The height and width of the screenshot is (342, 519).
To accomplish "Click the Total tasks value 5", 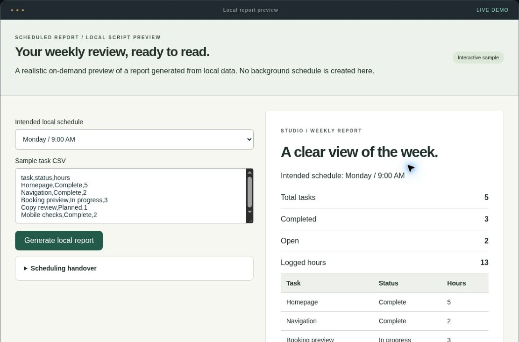I will click(486, 197).
